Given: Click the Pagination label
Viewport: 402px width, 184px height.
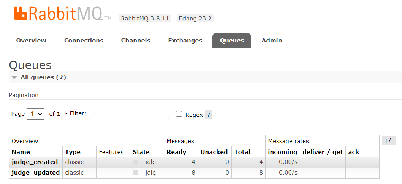Looking at the screenshot, I should (24, 95).
